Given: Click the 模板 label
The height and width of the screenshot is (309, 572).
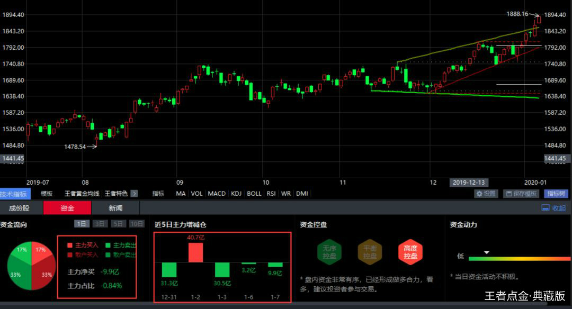Looking at the screenshot, I should point(47,194).
